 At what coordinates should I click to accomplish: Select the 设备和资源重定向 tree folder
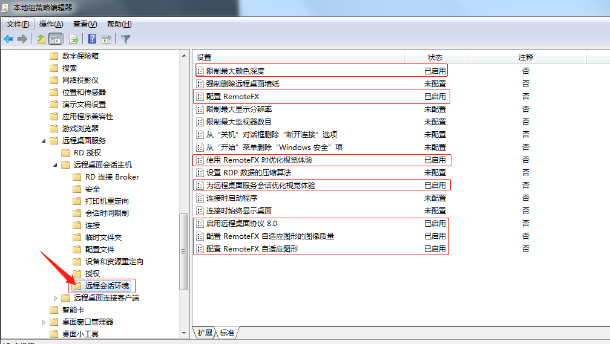(114, 262)
